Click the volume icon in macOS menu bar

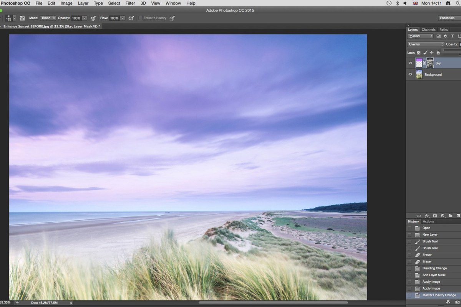coord(406,3)
